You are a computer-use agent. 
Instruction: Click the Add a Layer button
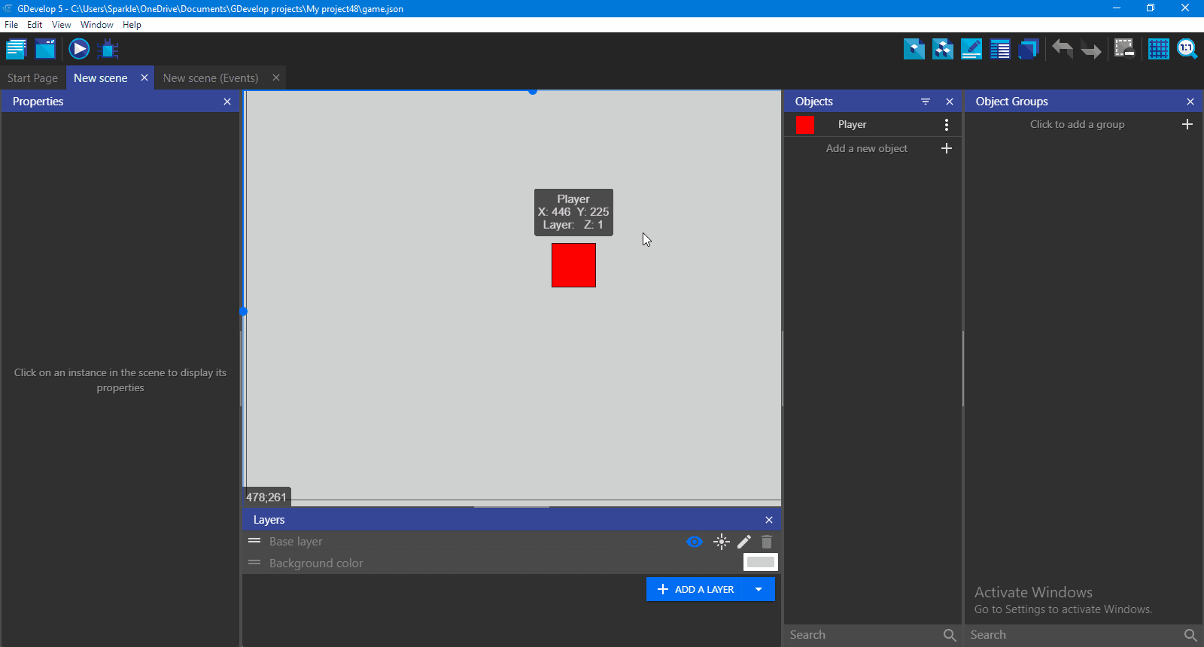point(696,589)
